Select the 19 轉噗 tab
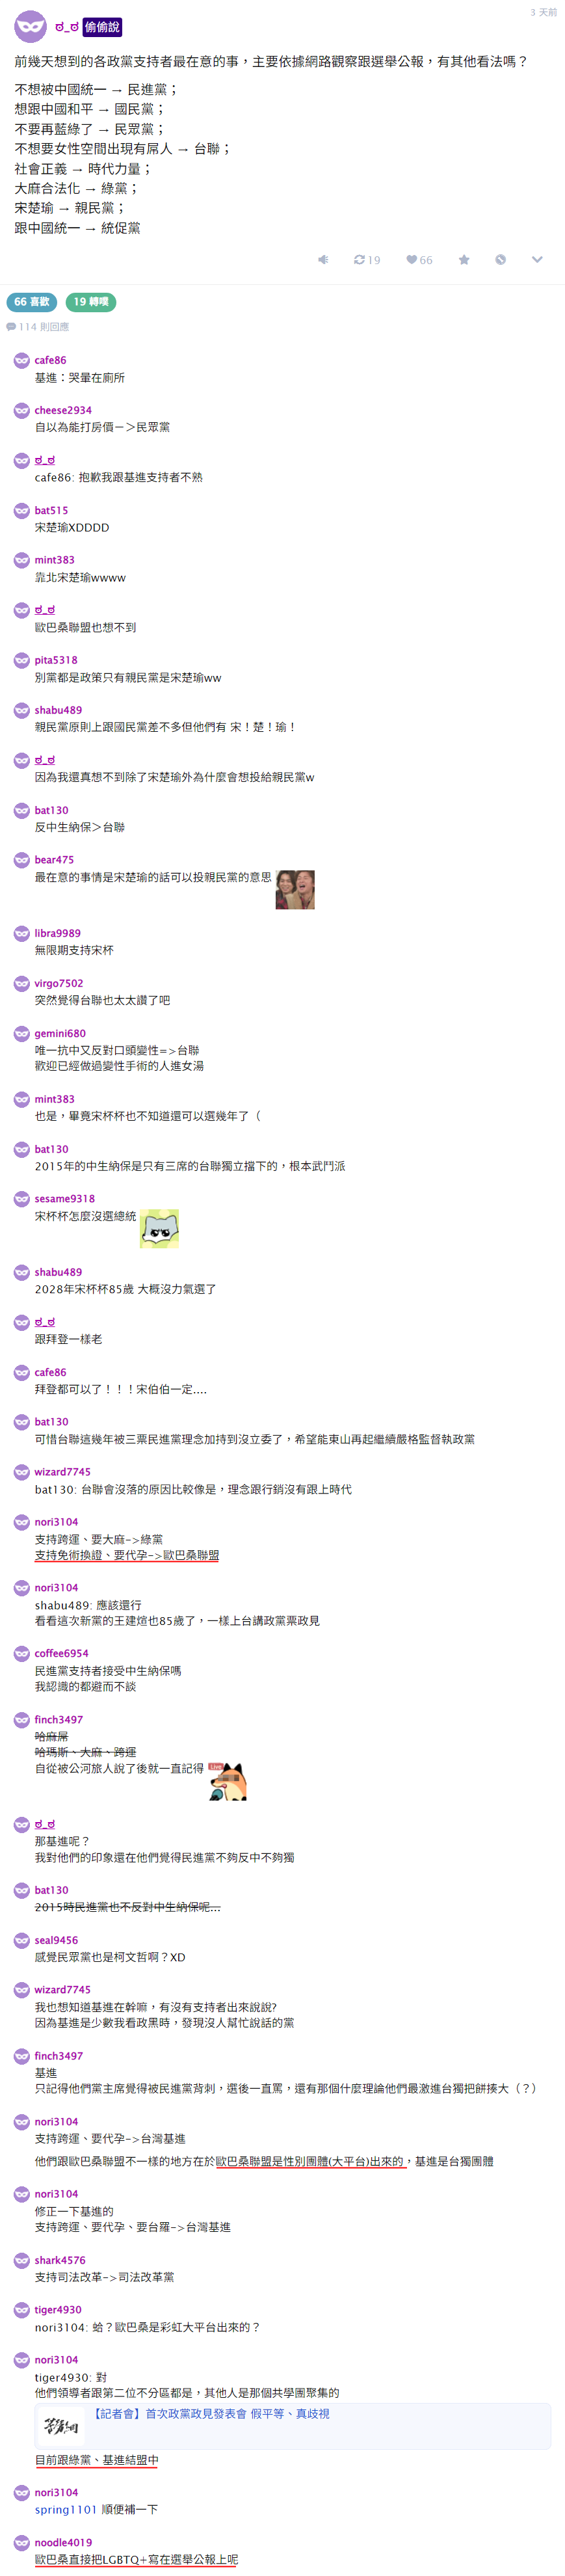 pos(91,301)
